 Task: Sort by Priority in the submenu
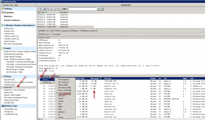click(61, 98)
